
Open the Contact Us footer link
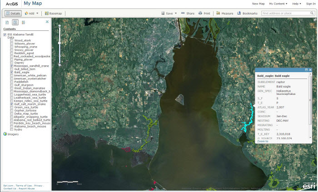[x=10, y=188]
